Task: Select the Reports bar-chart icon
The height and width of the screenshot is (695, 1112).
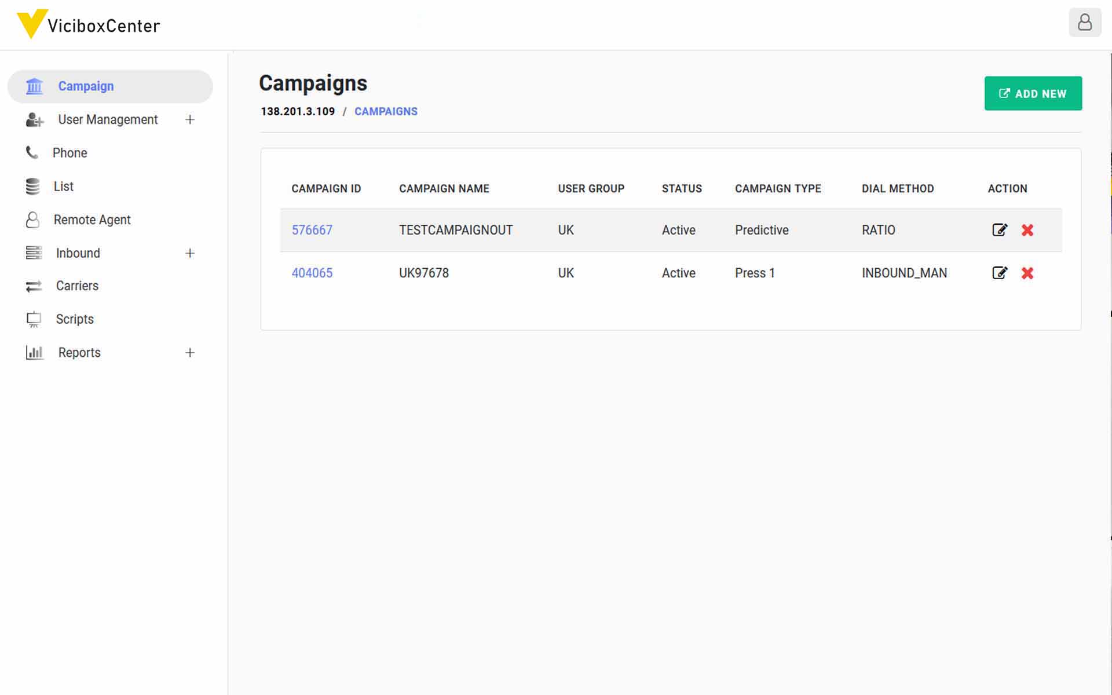Action: [34, 352]
